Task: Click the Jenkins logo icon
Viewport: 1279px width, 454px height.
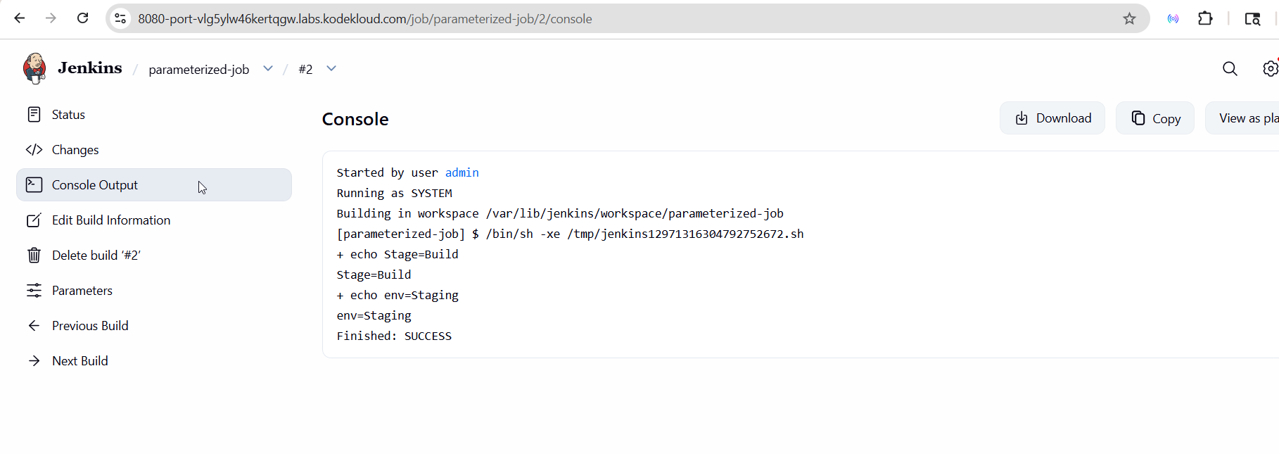Action: [x=34, y=68]
